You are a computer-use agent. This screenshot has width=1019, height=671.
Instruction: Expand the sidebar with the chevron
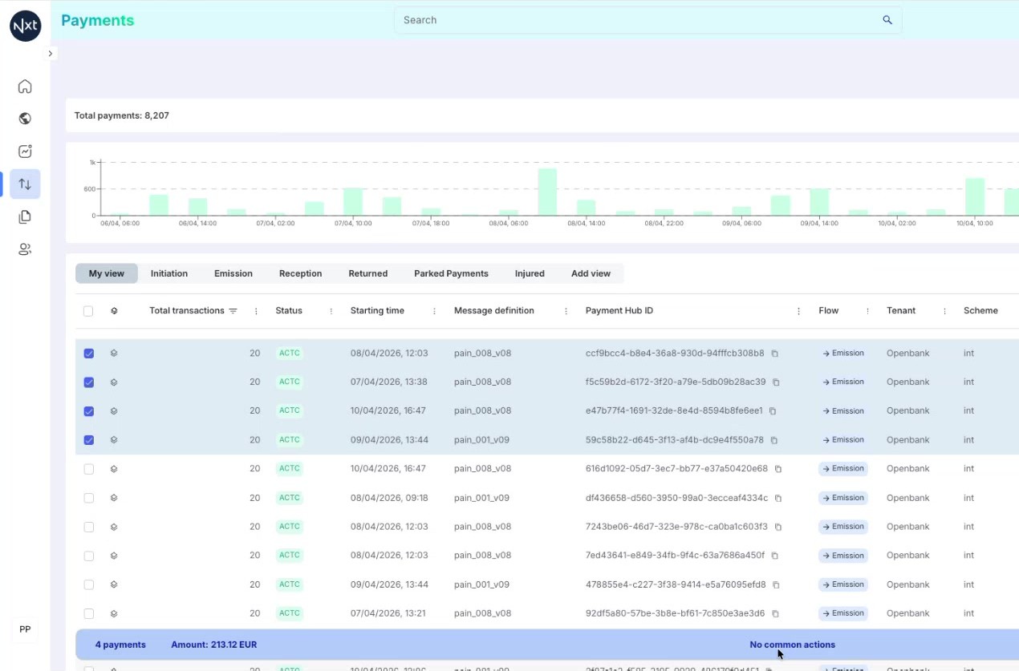50,54
